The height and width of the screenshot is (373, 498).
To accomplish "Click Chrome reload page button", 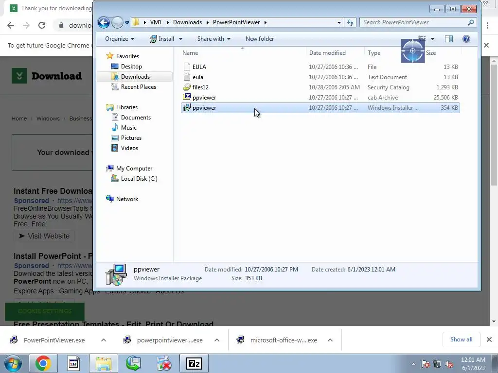I will 42,25.
